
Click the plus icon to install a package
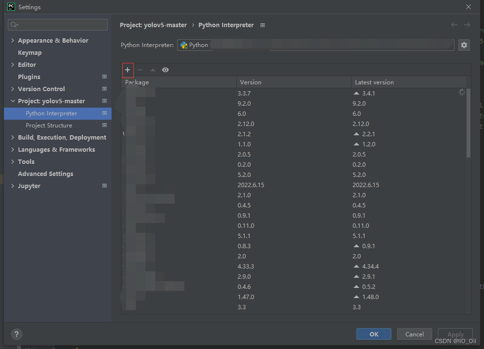(x=128, y=70)
